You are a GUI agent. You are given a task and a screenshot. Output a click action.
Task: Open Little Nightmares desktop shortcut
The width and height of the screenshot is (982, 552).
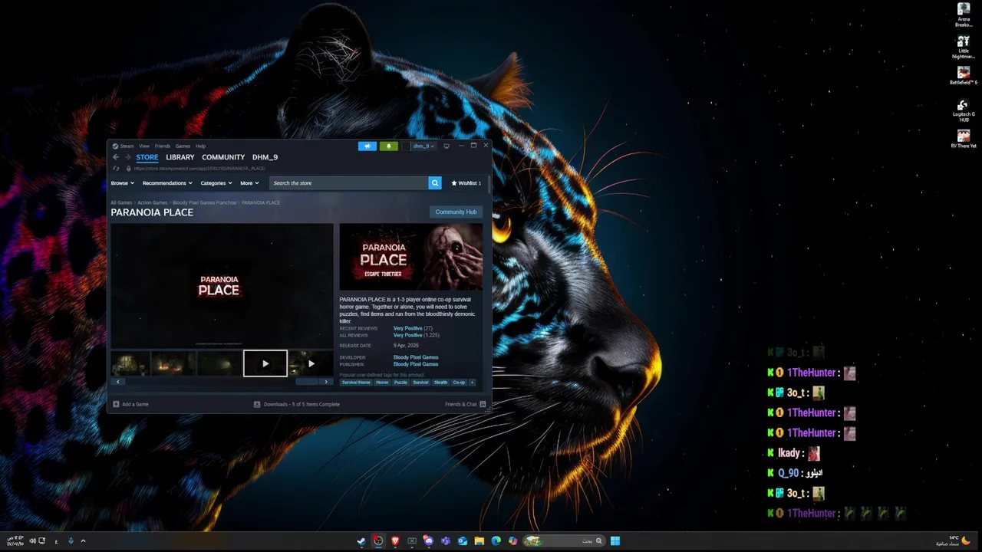pyautogui.click(x=964, y=46)
